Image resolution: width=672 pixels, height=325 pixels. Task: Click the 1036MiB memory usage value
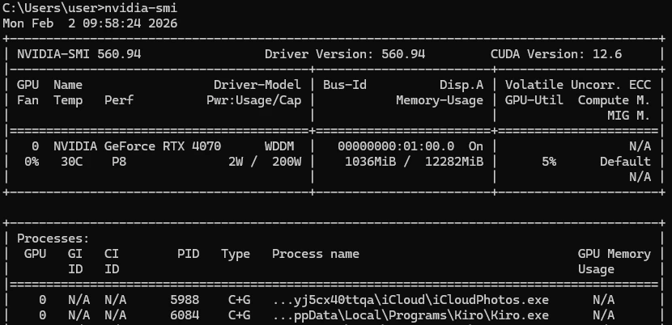[x=370, y=162]
